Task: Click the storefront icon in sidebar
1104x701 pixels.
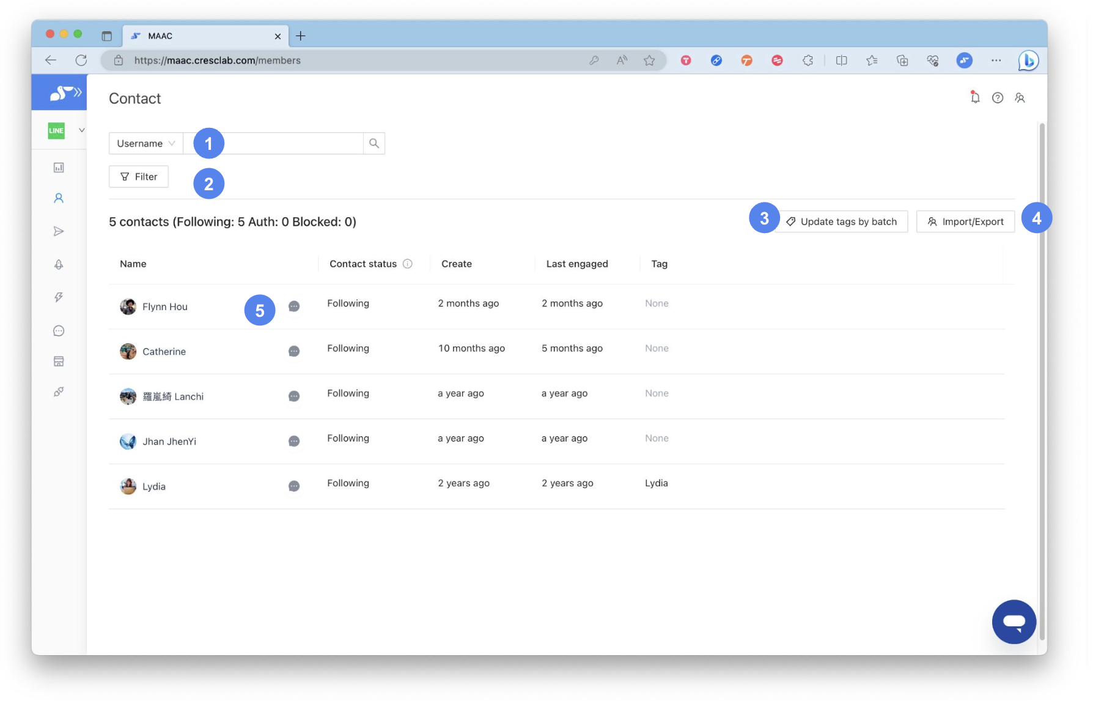Action: [x=59, y=362]
